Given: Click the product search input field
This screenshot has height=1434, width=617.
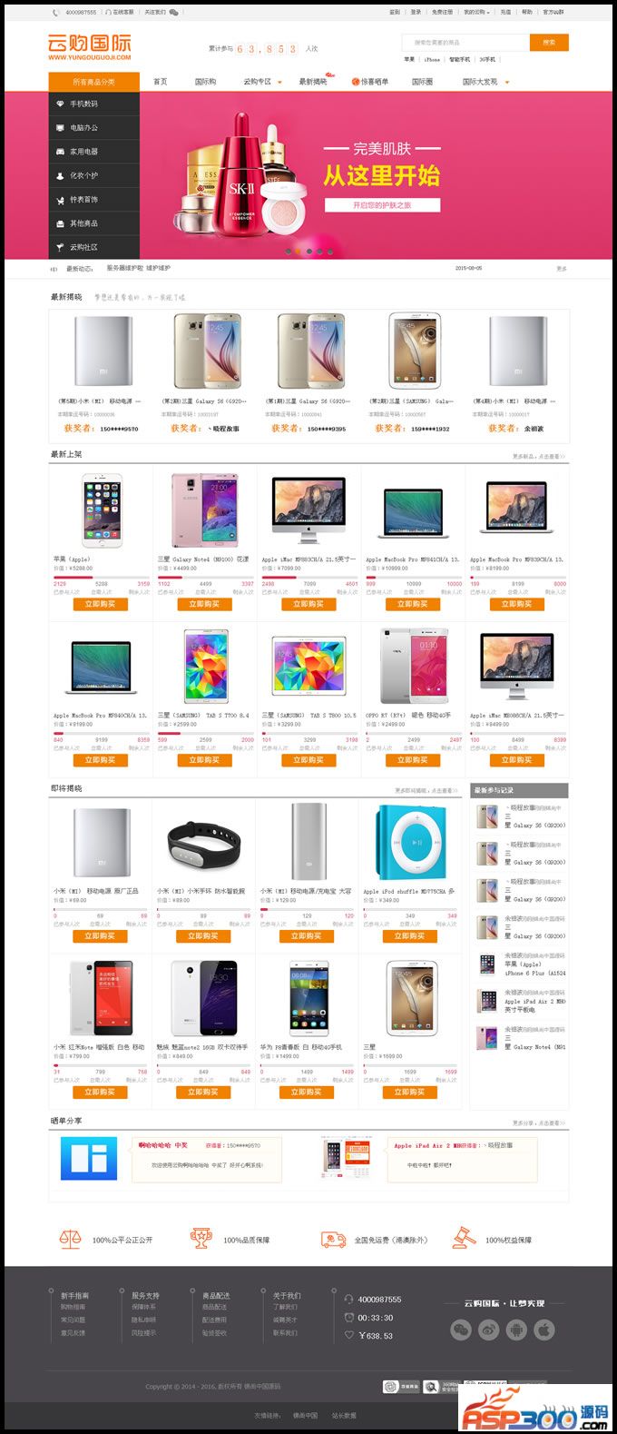Looking at the screenshot, I should (465, 43).
